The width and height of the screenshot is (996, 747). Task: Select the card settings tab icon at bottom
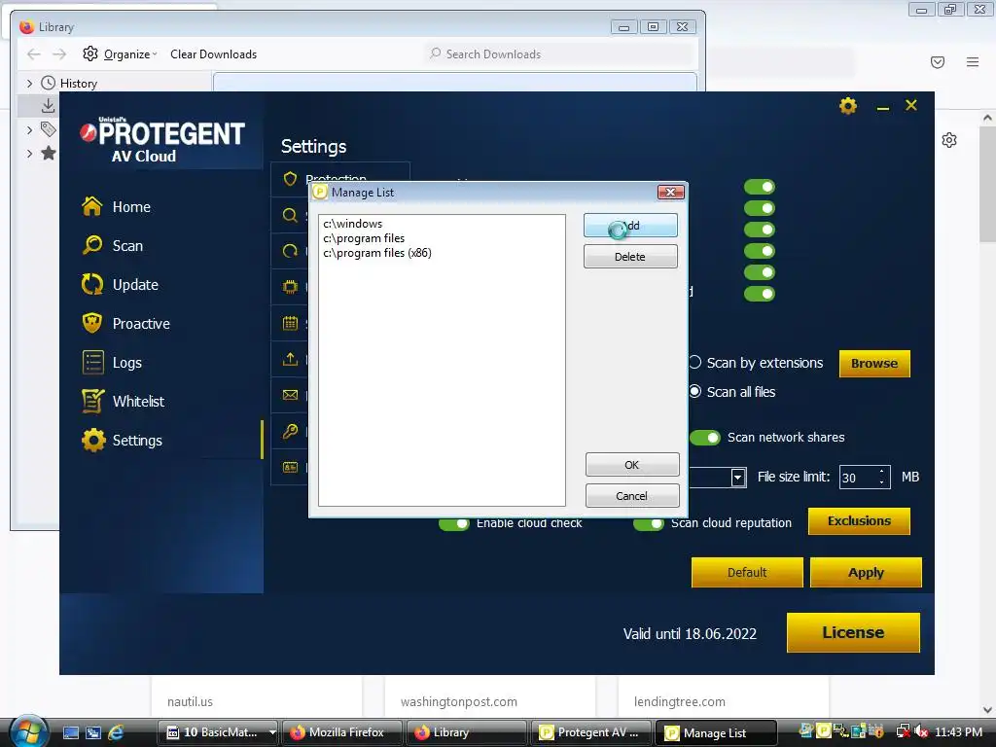[x=290, y=467]
